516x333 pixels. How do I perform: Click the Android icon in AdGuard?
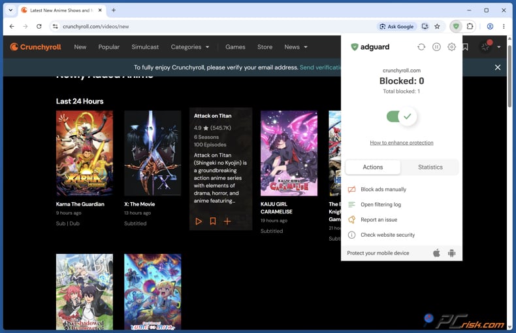tap(451, 253)
